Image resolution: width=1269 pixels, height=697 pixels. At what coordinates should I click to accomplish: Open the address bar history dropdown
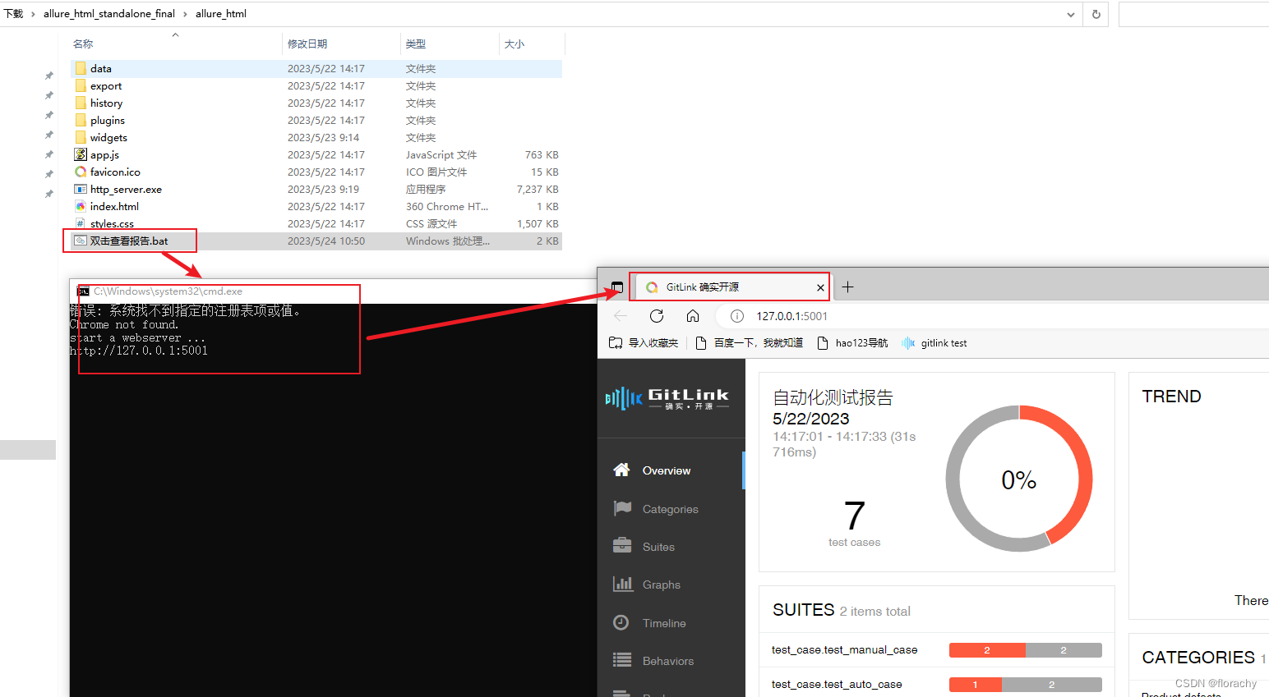(1071, 14)
